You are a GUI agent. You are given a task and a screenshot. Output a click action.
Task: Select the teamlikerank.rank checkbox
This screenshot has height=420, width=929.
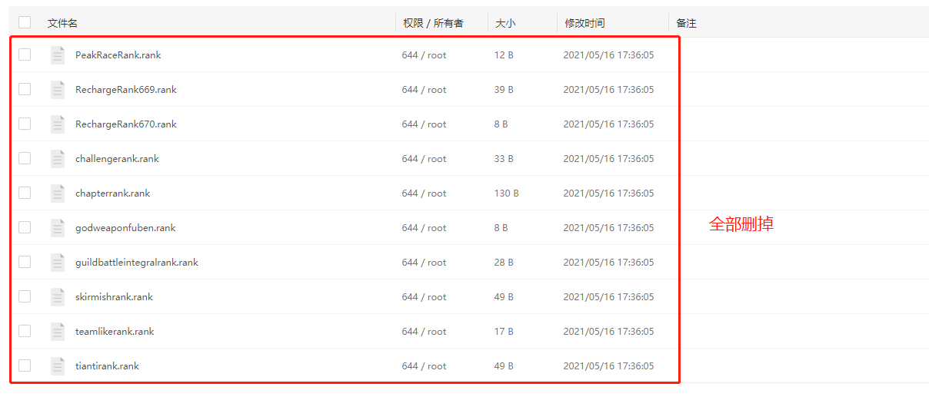click(x=25, y=332)
